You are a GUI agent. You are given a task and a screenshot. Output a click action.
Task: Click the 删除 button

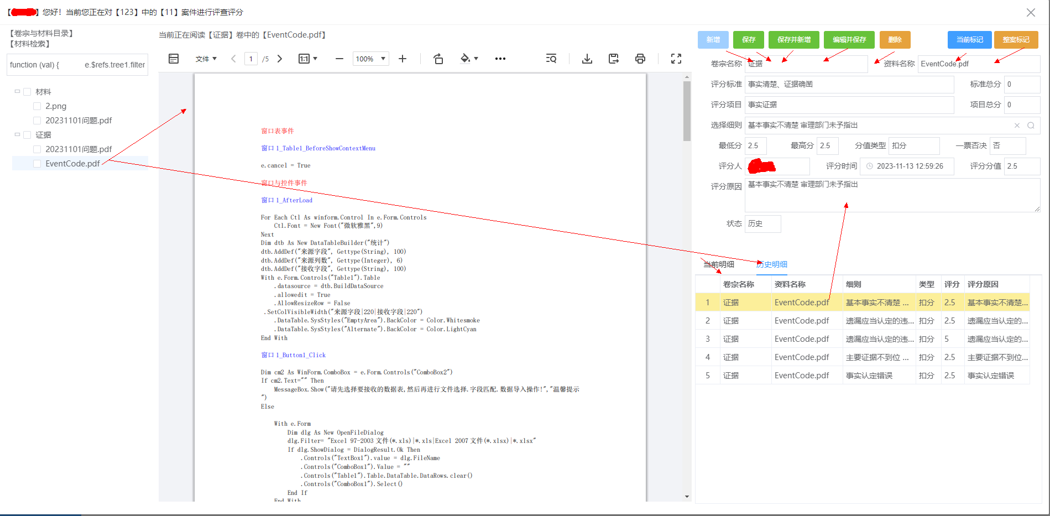tap(895, 40)
